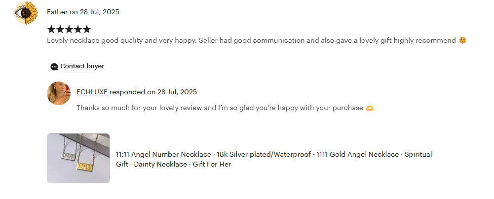This screenshot has height=199, width=494.
Task: Click the first star of the rating
Action: 51,29
